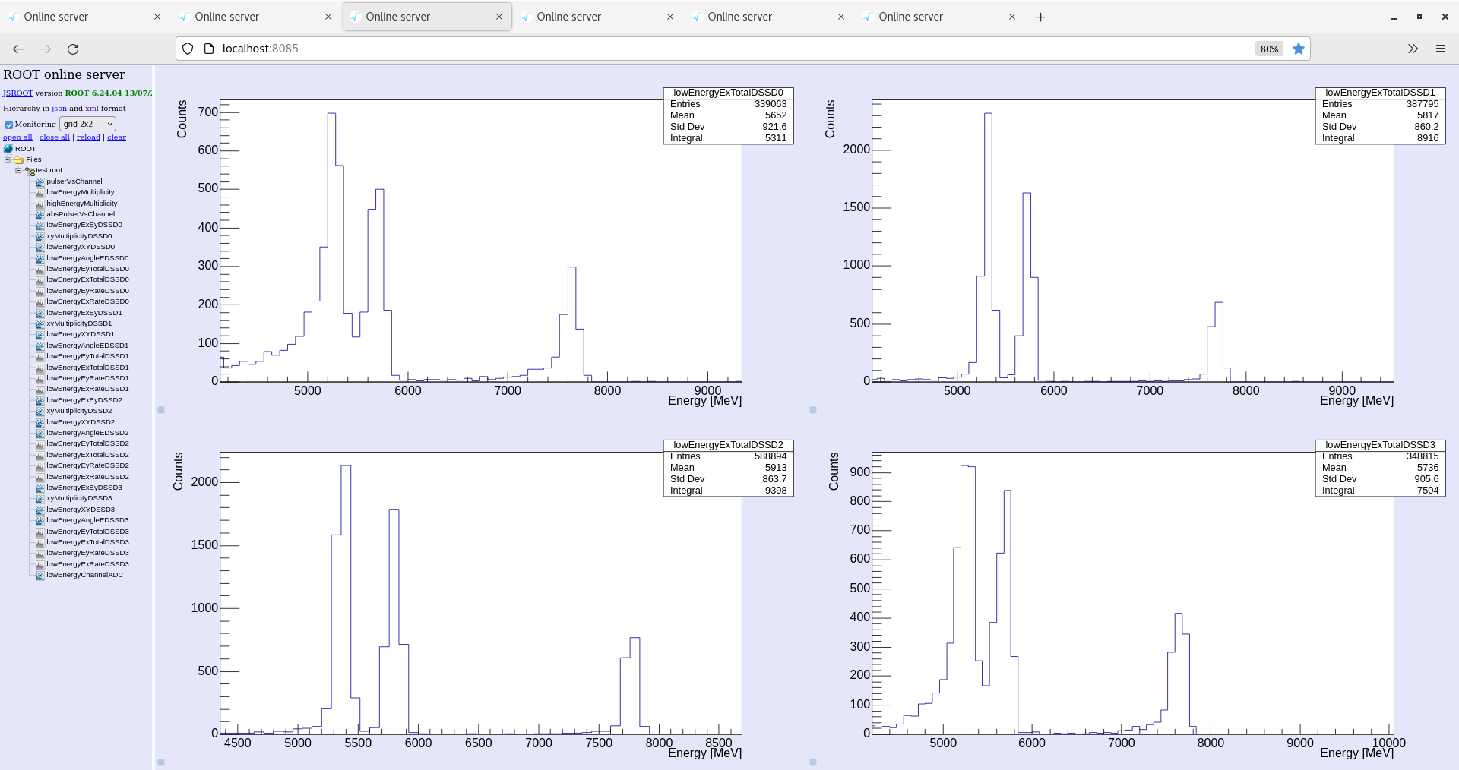
Task: Toggle the Monitoring checkbox
Action: (x=9, y=125)
